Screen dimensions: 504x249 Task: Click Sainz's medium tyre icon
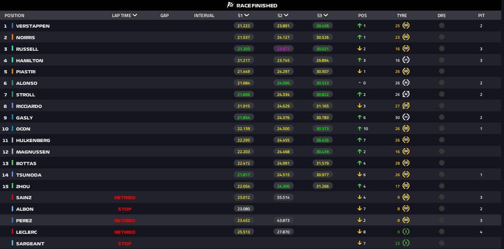(406, 197)
